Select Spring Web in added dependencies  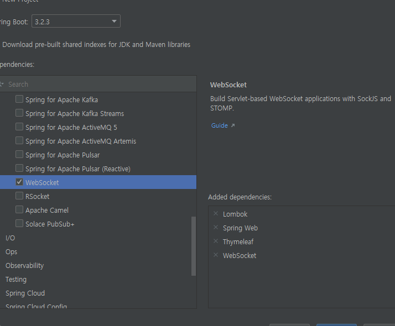pyautogui.click(x=240, y=228)
